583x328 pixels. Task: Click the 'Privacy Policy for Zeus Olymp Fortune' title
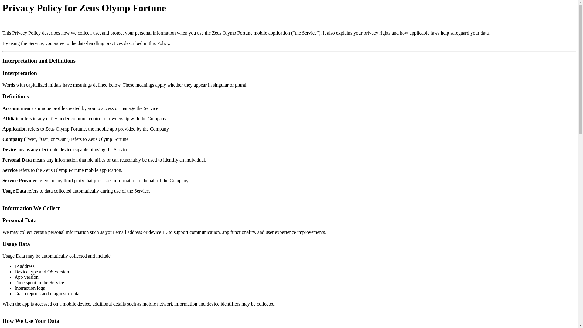[x=84, y=8]
